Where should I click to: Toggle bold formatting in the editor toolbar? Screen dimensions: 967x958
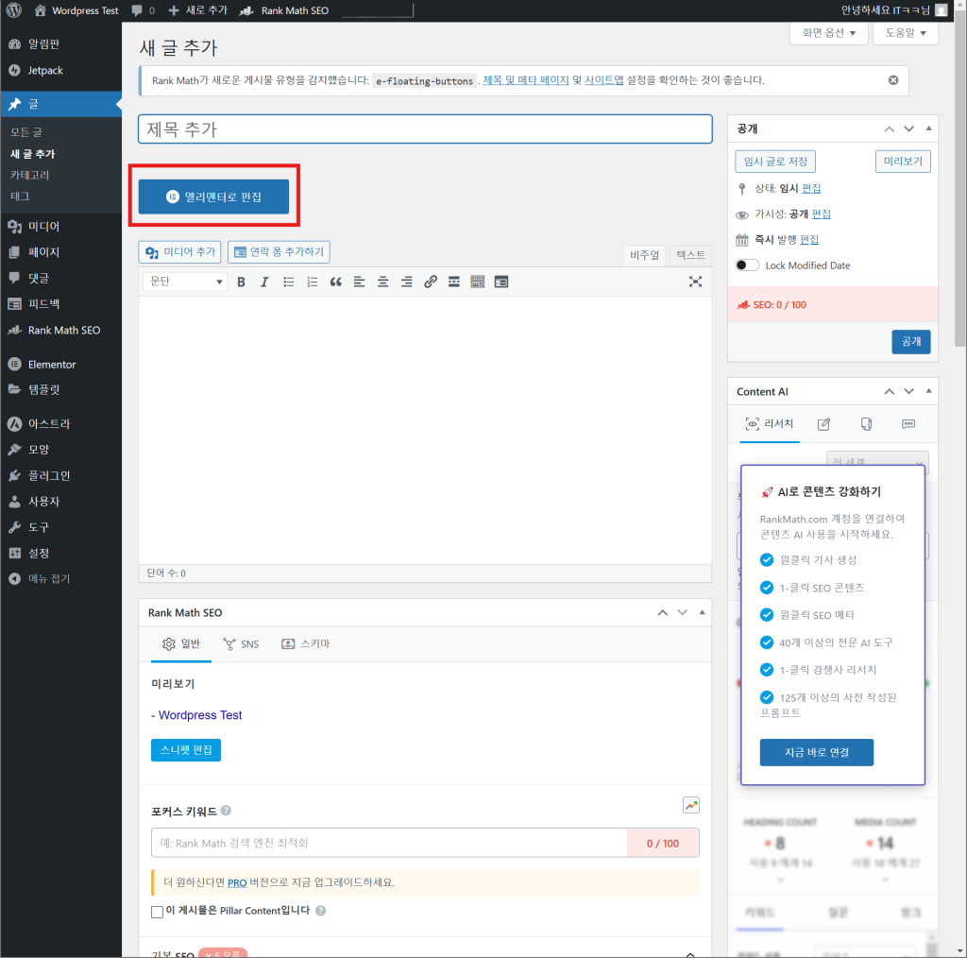click(241, 282)
